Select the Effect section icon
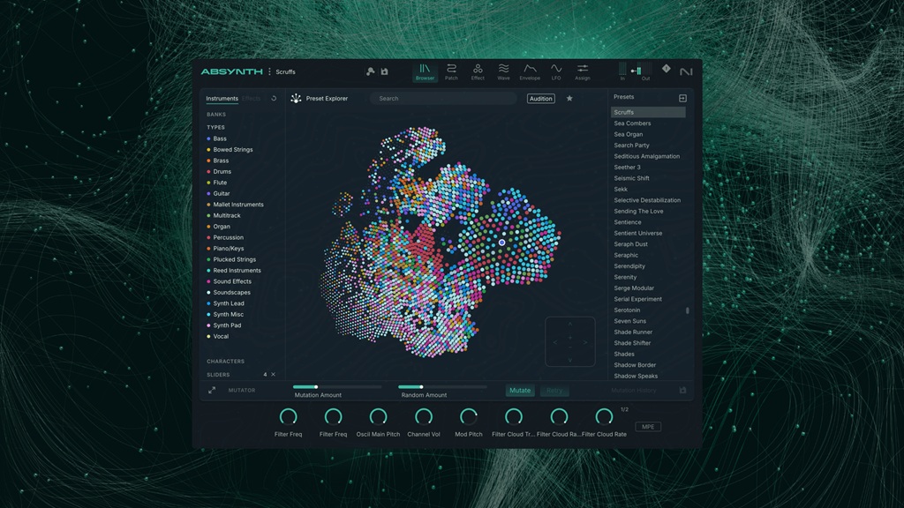904x508 pixels. (x=478, y=71)
